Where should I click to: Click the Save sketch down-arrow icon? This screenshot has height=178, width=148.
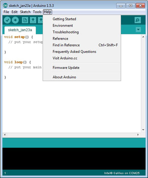point(40,20)
